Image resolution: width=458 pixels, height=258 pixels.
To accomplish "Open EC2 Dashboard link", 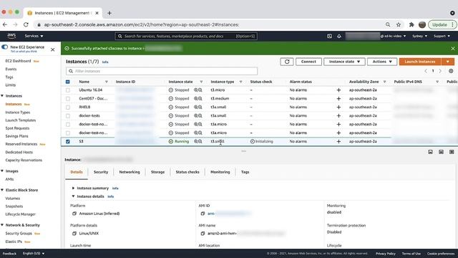I will tap(18, 61).
